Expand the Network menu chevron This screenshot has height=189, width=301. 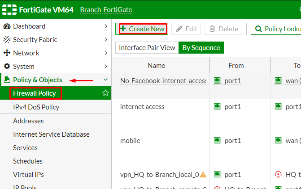pyautogui.click(x=106, y=53)
